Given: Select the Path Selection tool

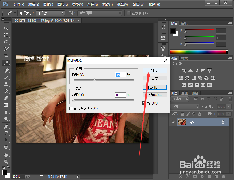Looking at the screenshot, I should tap(6, 140).
